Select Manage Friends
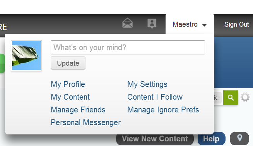 pyautogui.click(x=78, y=110)
